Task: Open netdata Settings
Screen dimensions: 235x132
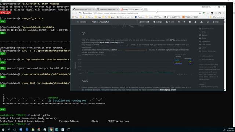Action: pos(158,22)
